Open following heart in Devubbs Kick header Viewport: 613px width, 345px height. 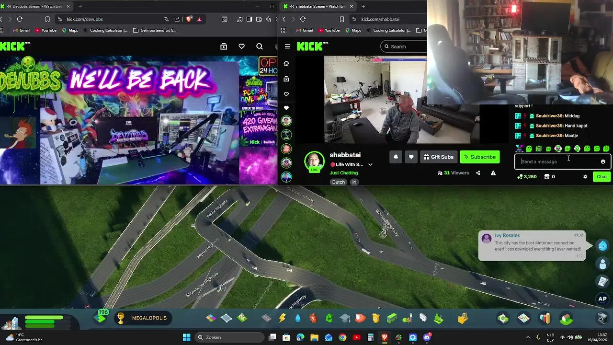pyautogui.click(x=241, y=46)
